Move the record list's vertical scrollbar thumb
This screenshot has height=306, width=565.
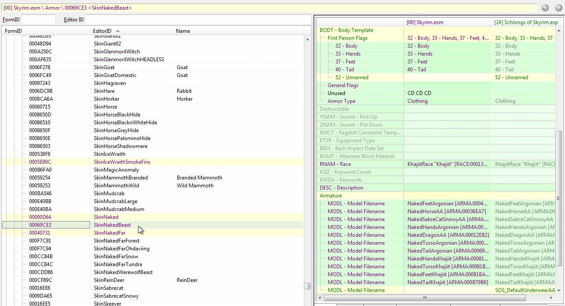pyautogui.click(x=308, y=286)
